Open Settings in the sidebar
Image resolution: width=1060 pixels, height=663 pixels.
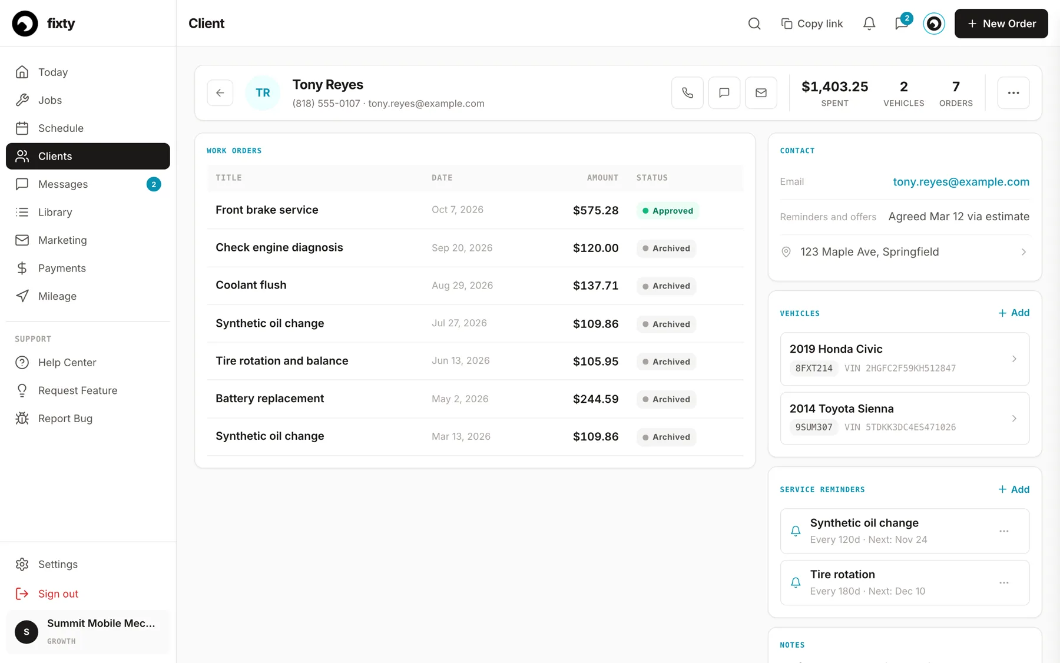coord(88,564)
